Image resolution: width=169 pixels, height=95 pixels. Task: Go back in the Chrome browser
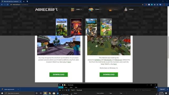2,5
